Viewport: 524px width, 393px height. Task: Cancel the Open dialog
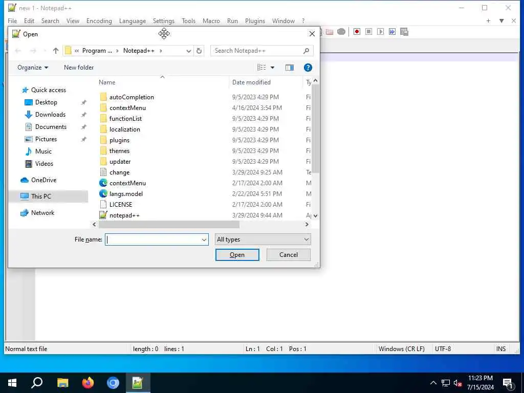(289, 255)
